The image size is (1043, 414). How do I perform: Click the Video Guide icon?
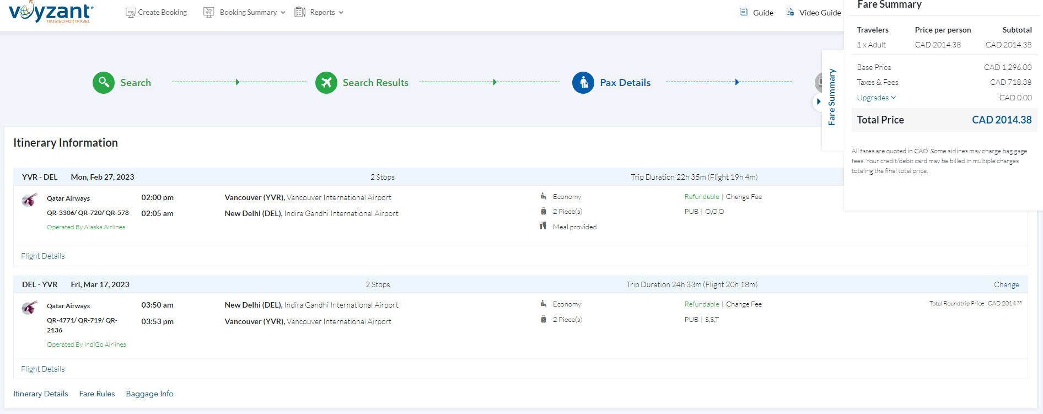coord(790,12)
